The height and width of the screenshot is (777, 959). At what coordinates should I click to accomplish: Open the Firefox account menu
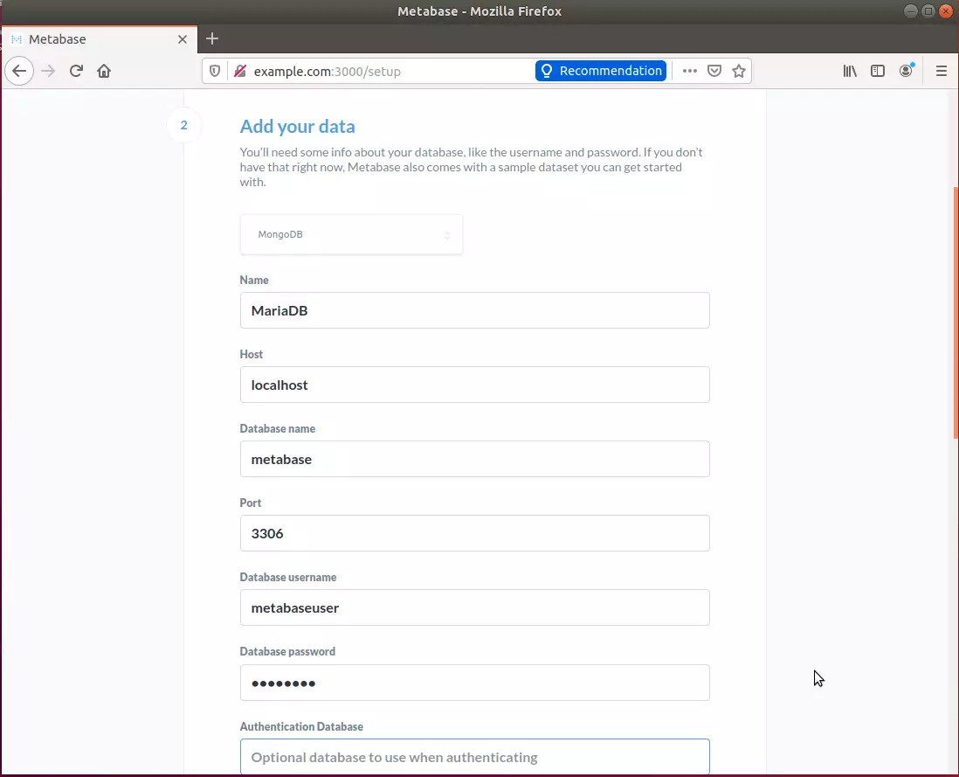click(907, 71)
